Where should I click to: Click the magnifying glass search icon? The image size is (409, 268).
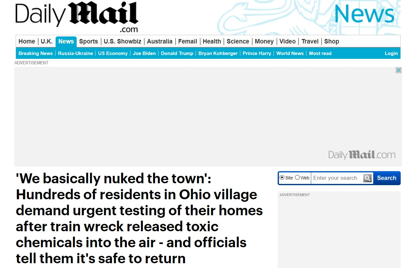(368, 178)
